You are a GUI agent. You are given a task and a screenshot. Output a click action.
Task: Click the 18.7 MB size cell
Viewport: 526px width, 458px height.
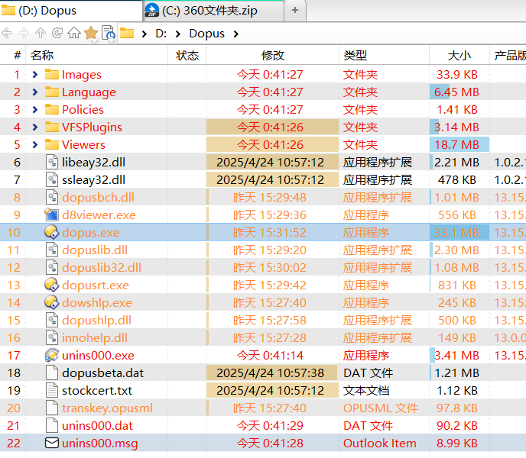459,145
